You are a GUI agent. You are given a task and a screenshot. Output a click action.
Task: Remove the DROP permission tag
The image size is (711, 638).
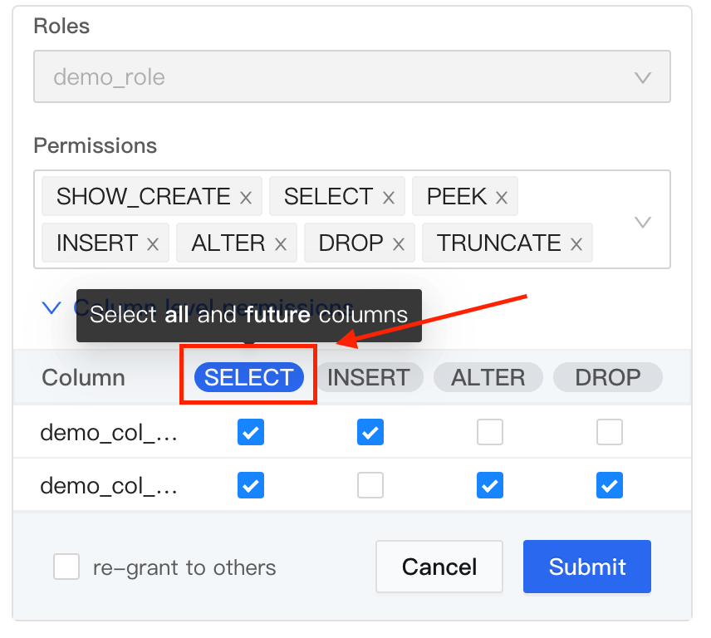point(399,244)
